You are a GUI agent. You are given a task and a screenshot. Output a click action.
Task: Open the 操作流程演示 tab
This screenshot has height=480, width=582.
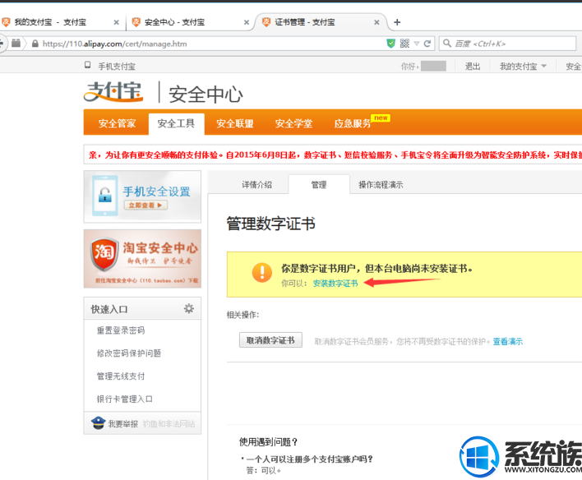(x=381, y=184)
